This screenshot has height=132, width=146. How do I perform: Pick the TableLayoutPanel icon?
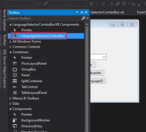click(15, 93)
